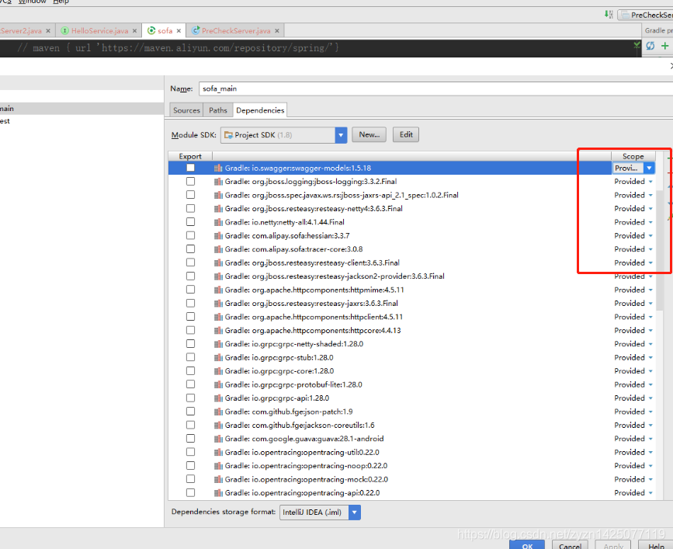
Task: Click the dialog Help button
Action: pos(656,546)
